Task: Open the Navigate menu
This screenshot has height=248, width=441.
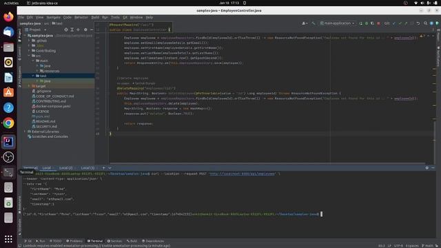Action: point(54,17)
